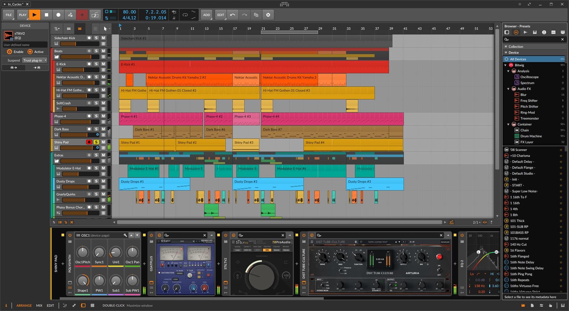Mute the E-Kick track
Viewport: 569px width, 311px height.
tap(103, 64)
